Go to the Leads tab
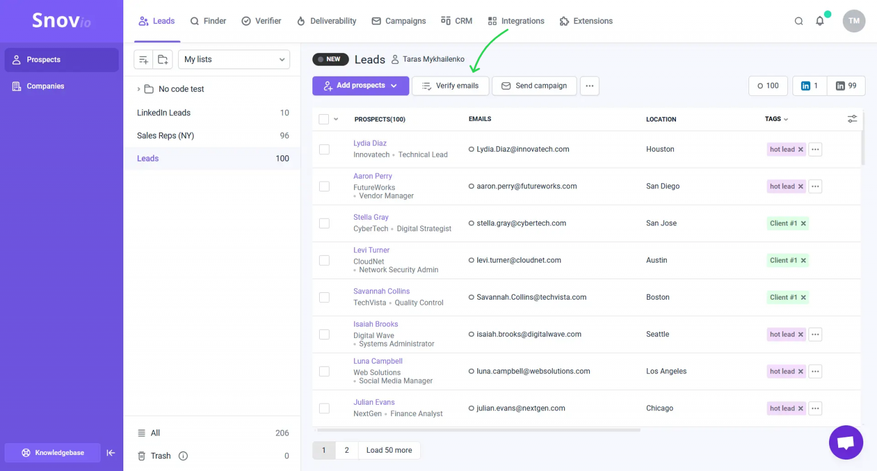This screenshot has width=877, height=471. pyautogui.click(x=157, y=21)
